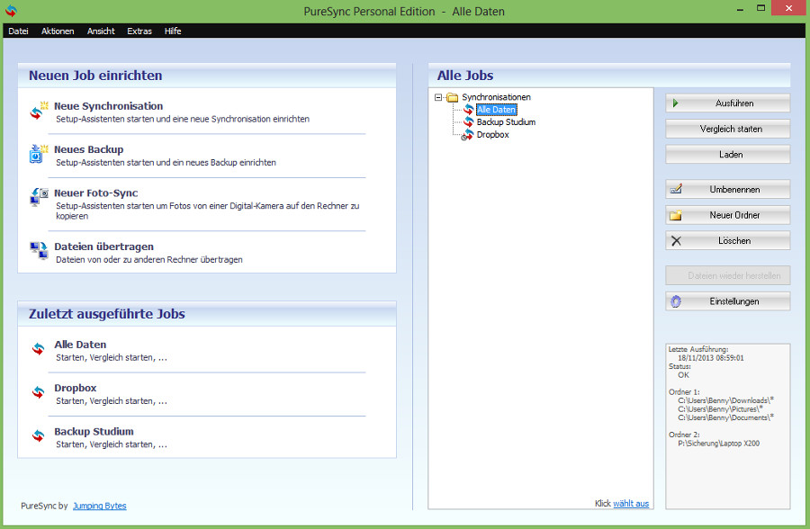Click the sync icon beside recent job Dropbox
Viewport: 810px width, 529px height.
(x=38, y=392)
